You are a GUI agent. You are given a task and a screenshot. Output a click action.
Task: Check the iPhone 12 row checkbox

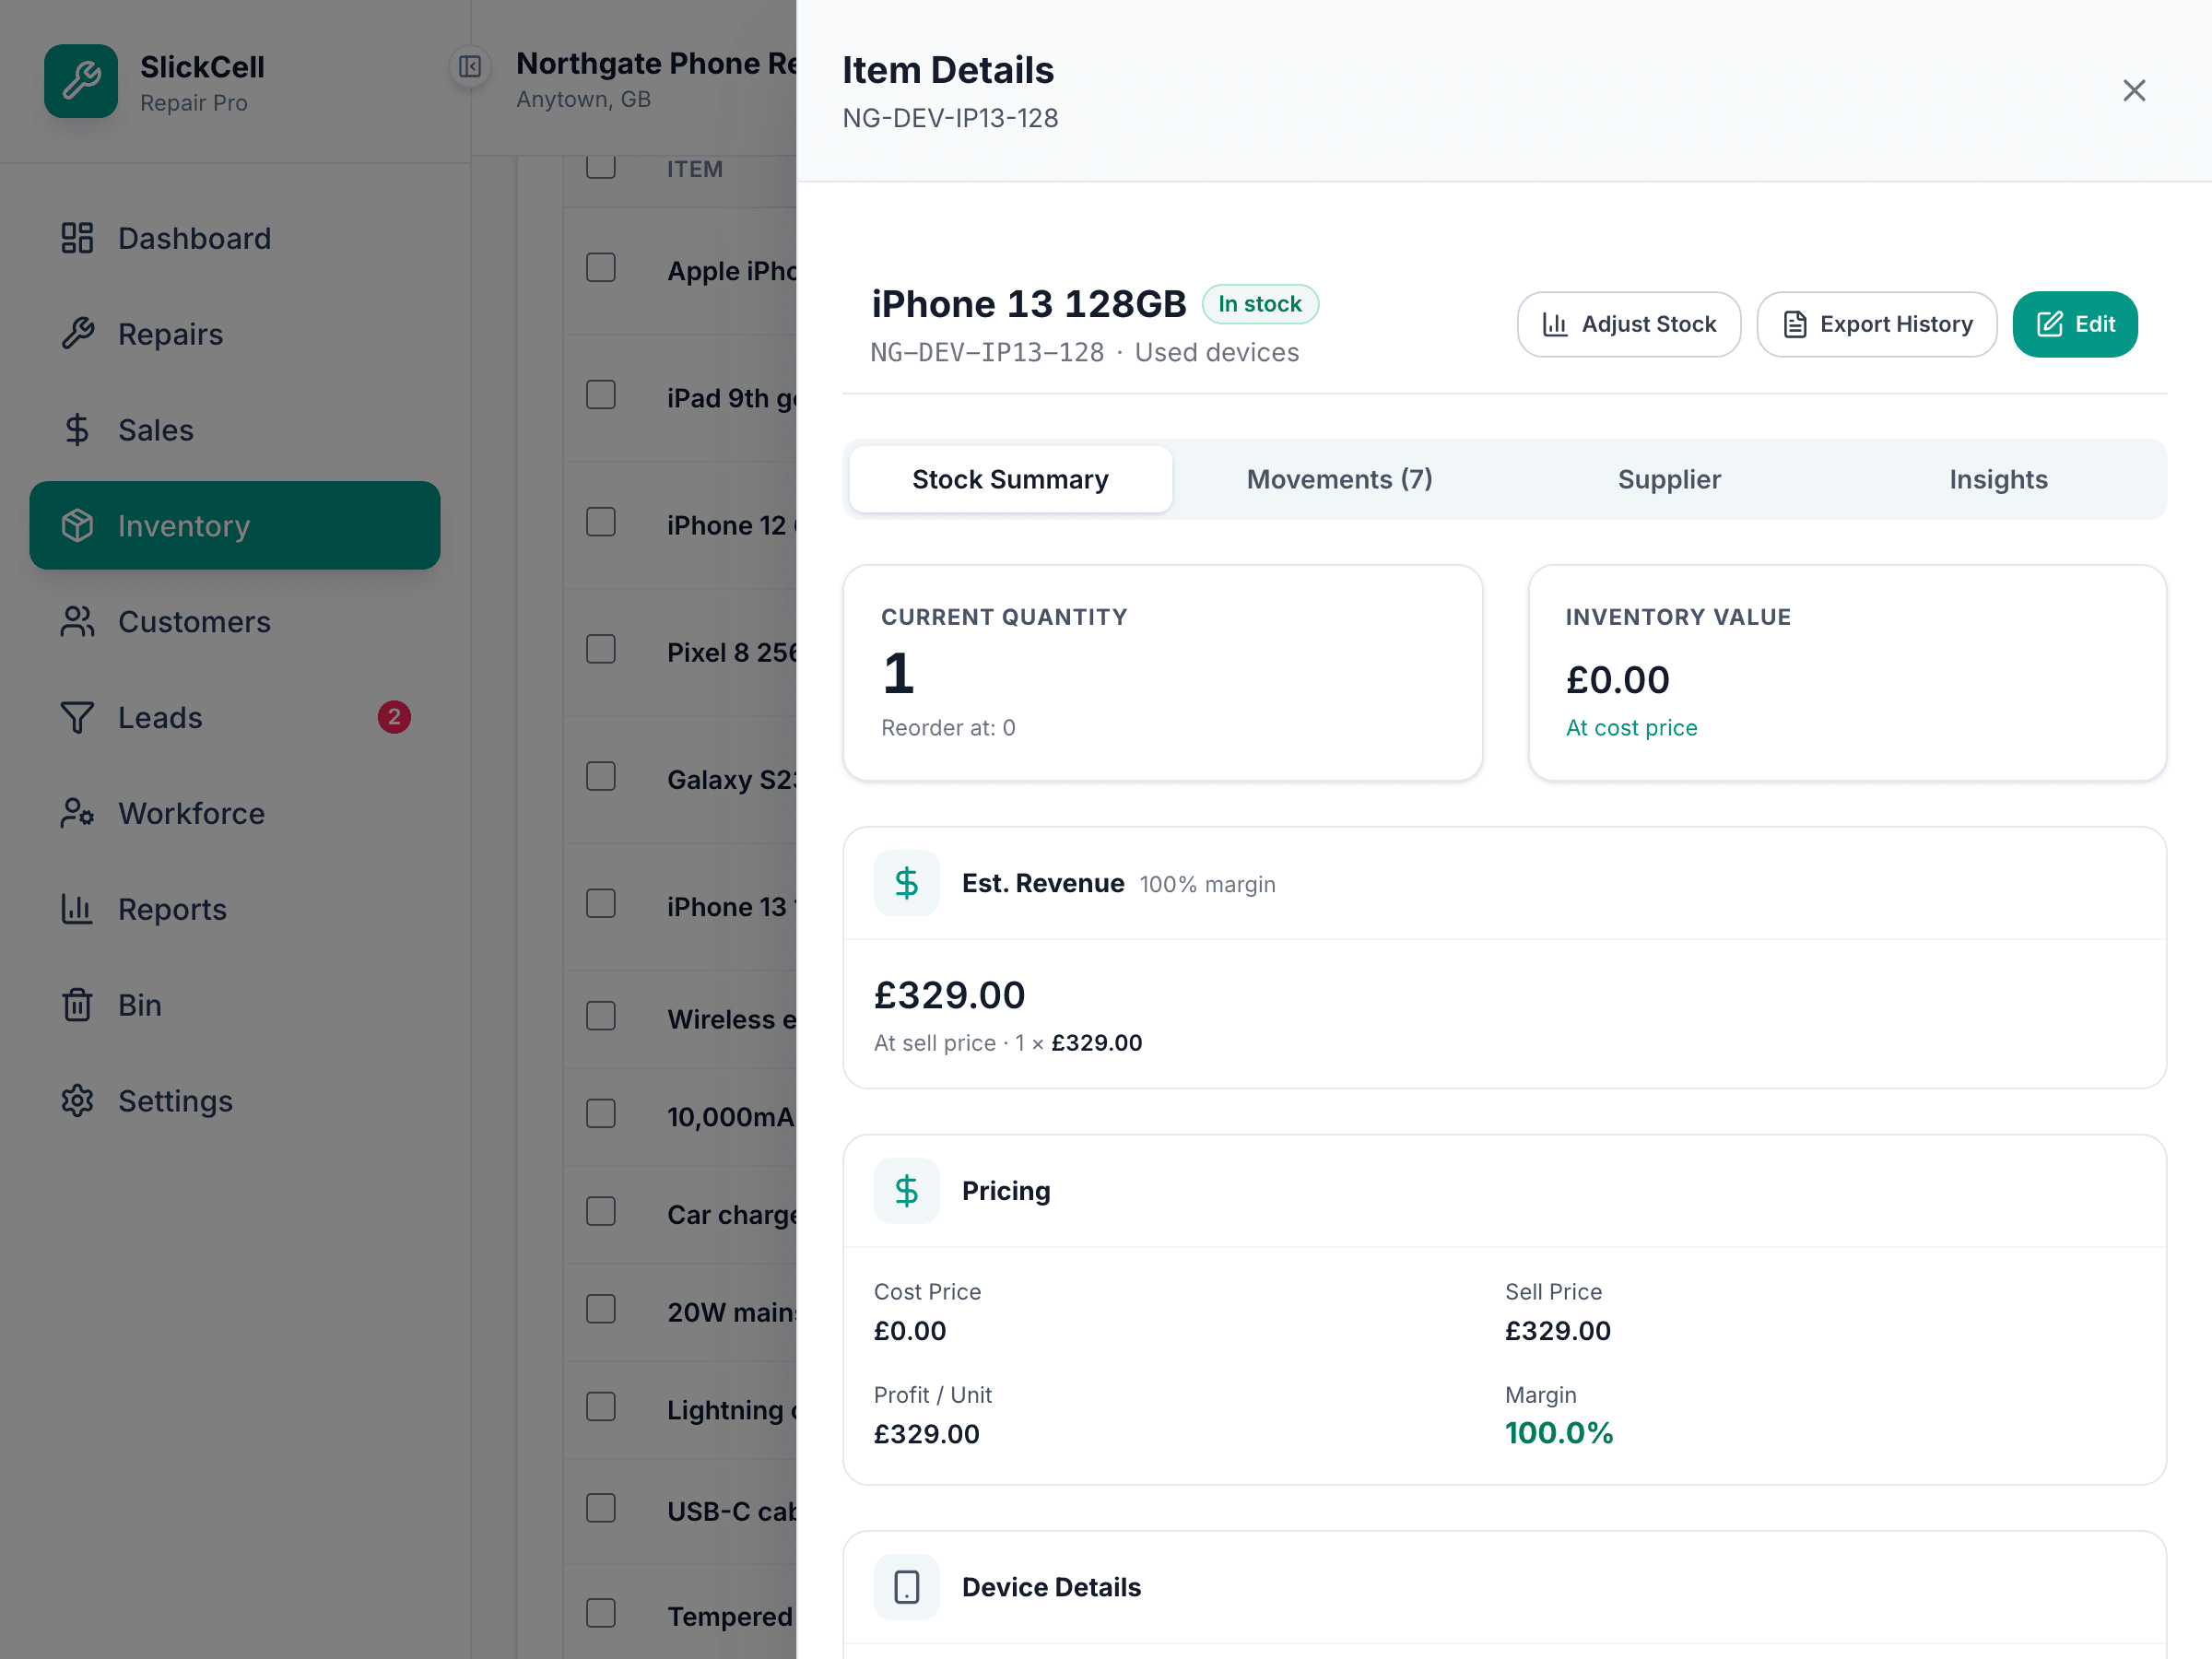[x=601, y=522]
